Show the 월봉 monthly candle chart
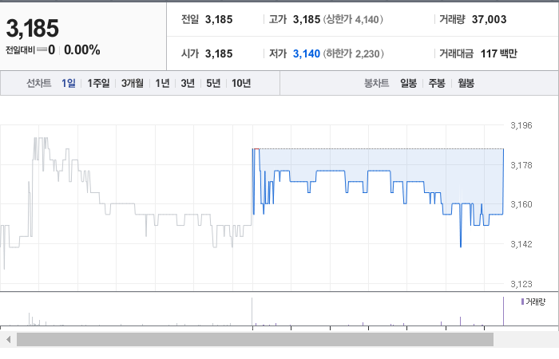Viewport: 559px width, 359px height. [x=466, y=83]
